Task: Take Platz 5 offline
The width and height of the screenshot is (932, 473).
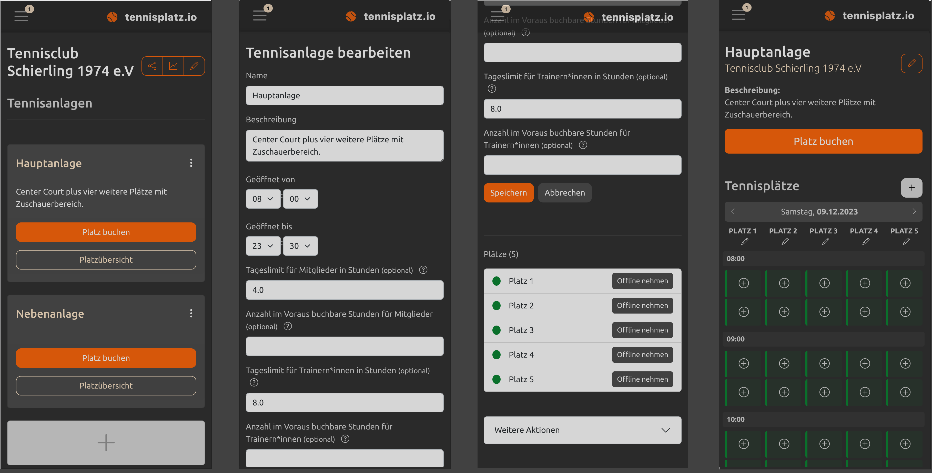Action: 642,379
